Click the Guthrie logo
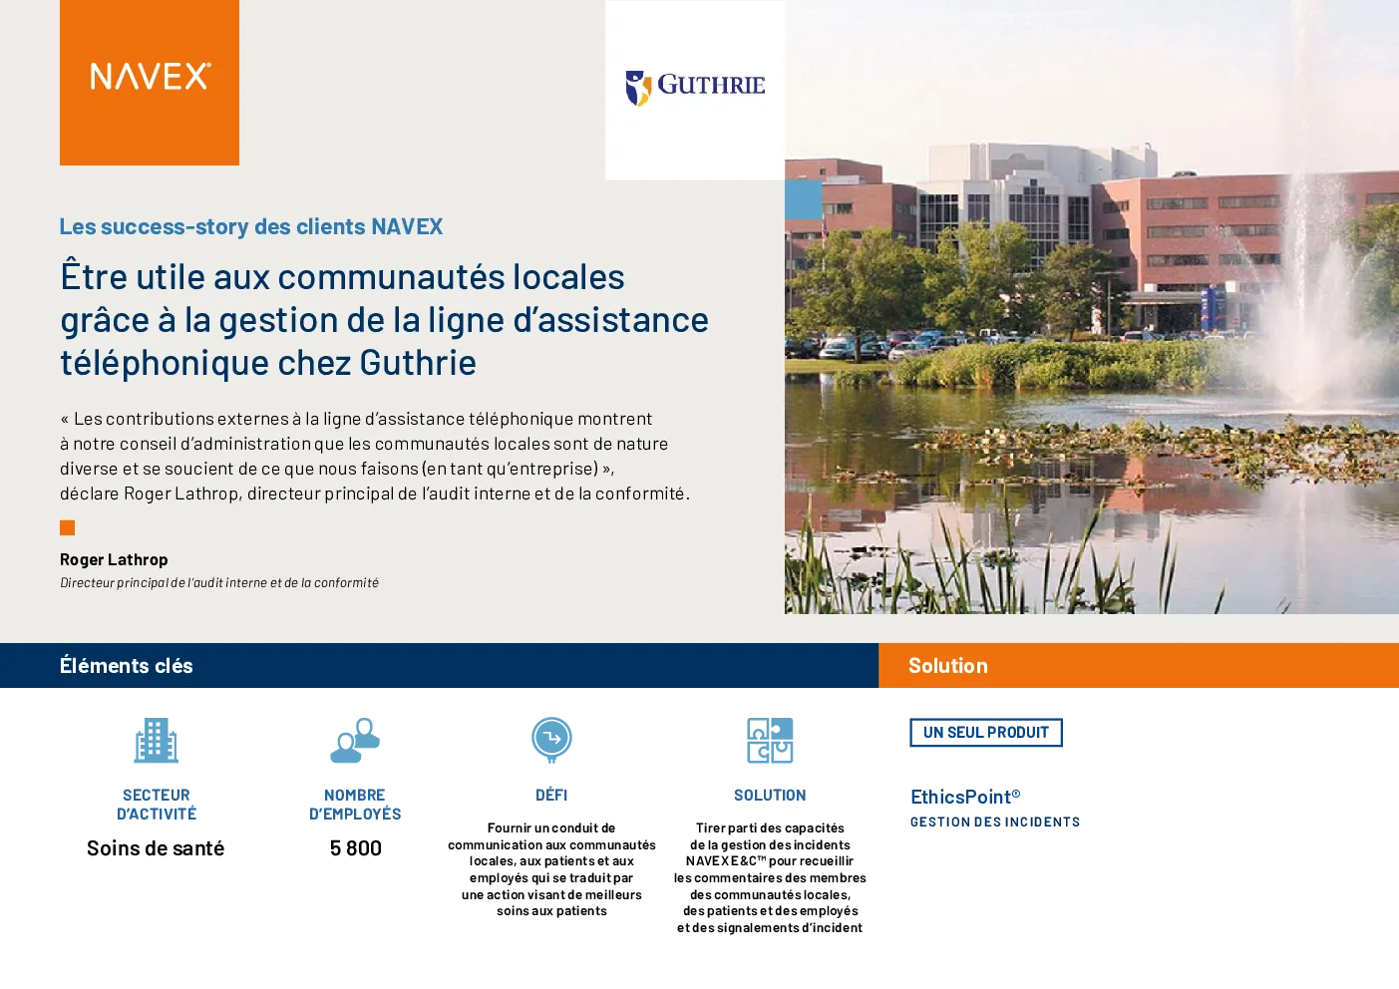The width and height of the screenshot is (1399, 989). tap(695, 90)
